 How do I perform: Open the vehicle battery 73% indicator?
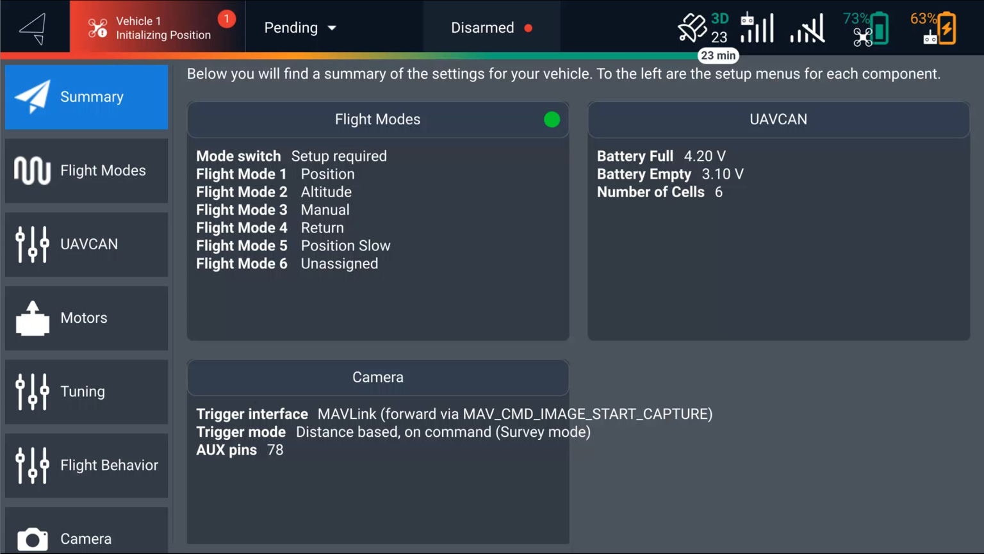[x=866, y=29]
